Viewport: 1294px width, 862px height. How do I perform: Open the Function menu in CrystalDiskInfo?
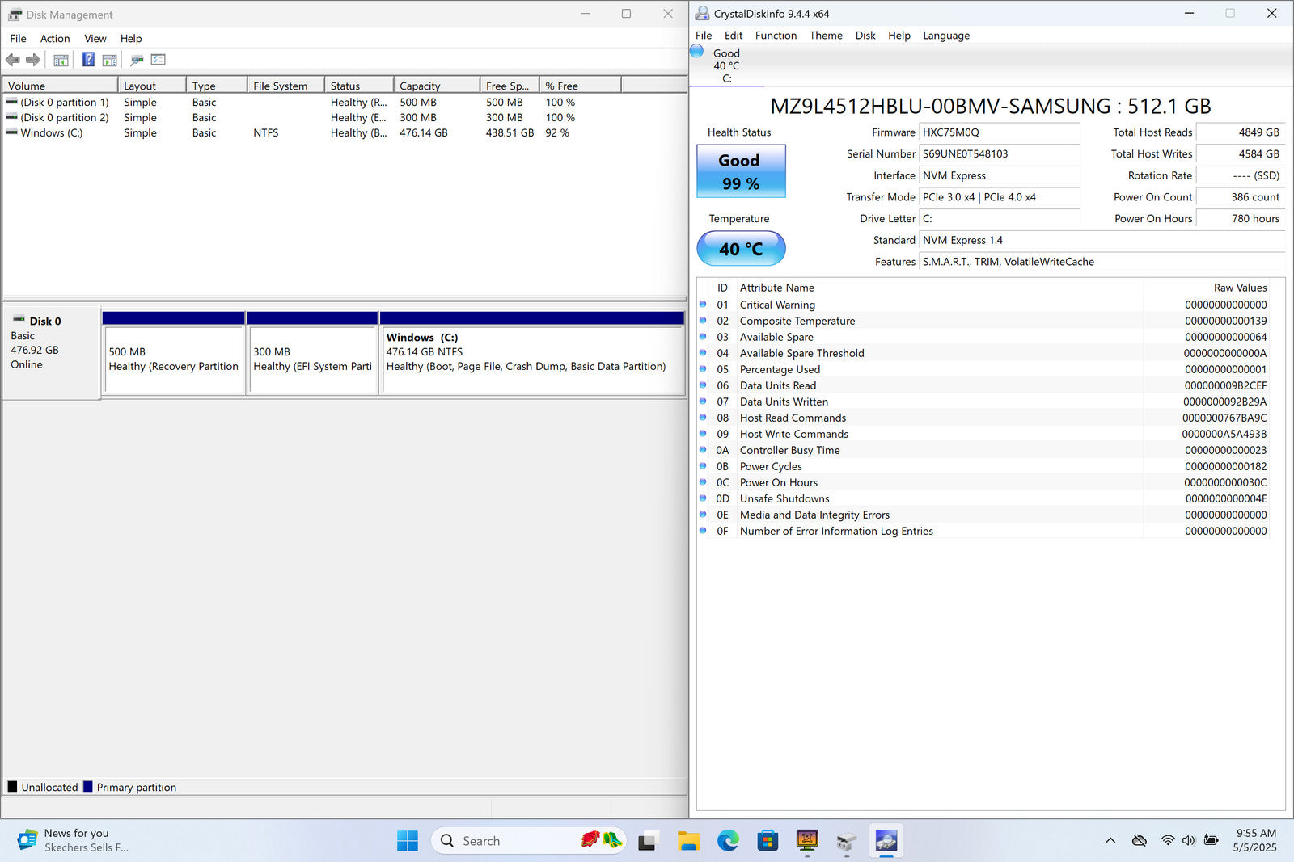point(776,36)
